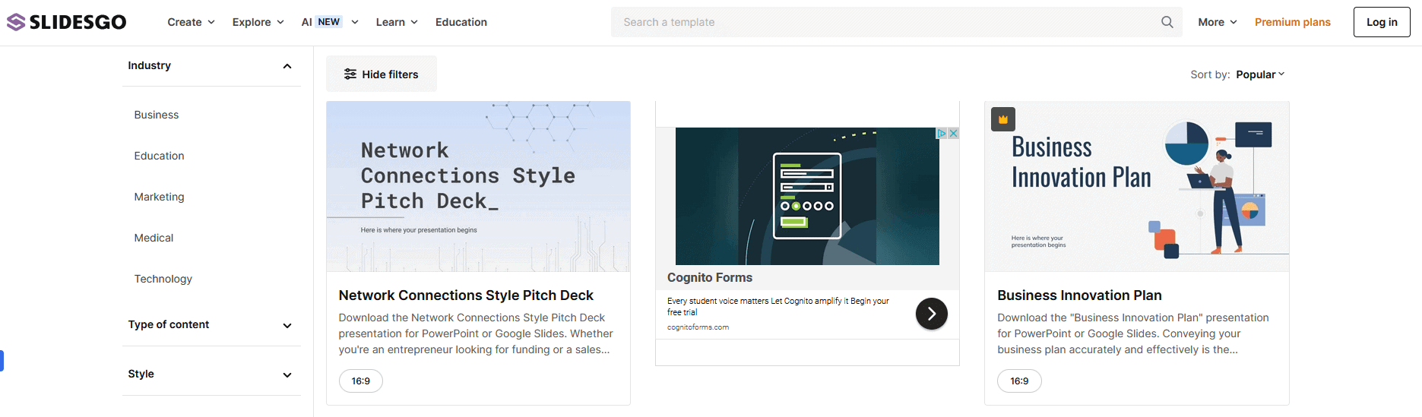The width and height of the screenshot is (1422, 417).
Task: Go to the Education nav item
Action: click(x=461, y=22)
